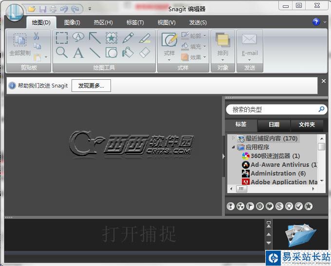Select the stamp star tool
Screen dimensions: 331x266
point(111,38)
